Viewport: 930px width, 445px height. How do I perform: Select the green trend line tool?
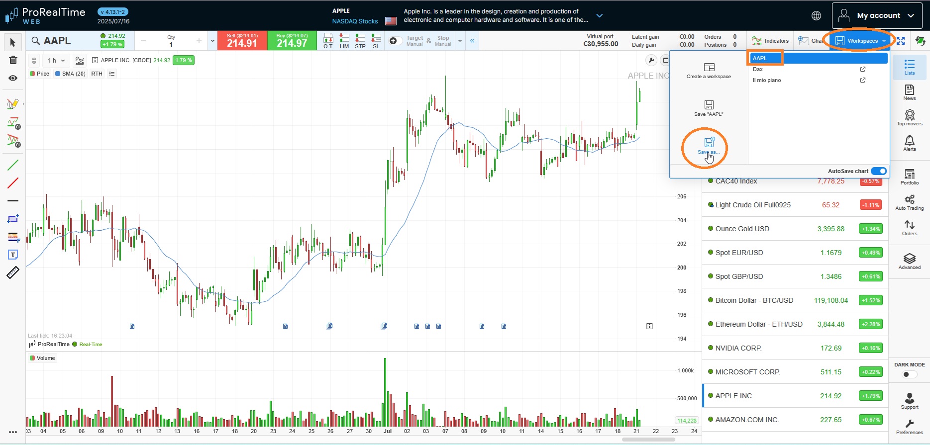pyautogui.click(x=13, y=165)
